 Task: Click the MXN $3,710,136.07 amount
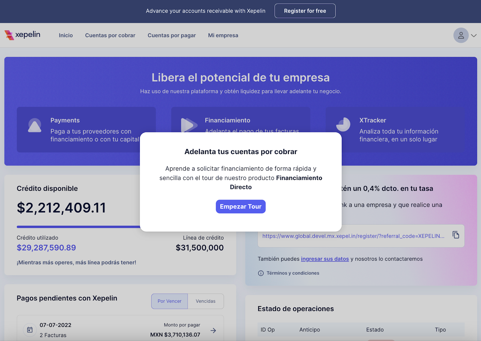tap(175, 335)
